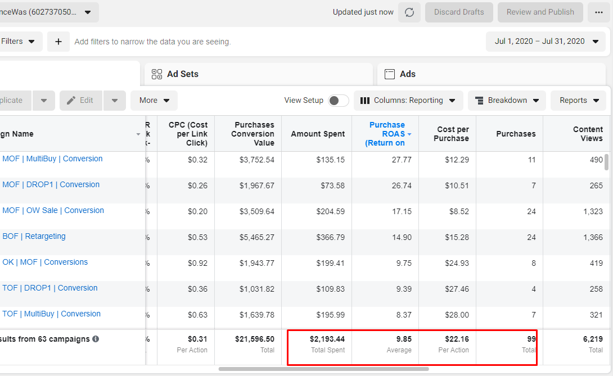Image resolution: width=613 pixels, height=376 pixels.
Task: Open the Breakdown dropdown
Action: click(x=507, y=101)
